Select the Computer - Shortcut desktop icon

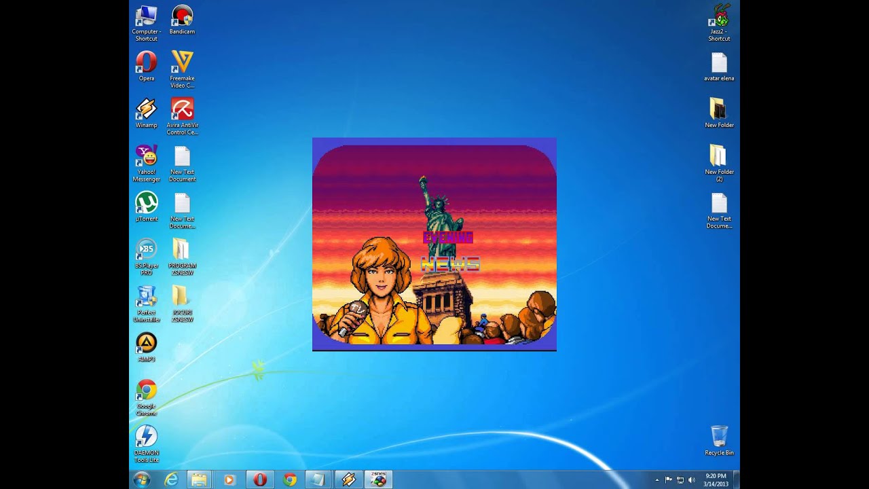(146, 23)
